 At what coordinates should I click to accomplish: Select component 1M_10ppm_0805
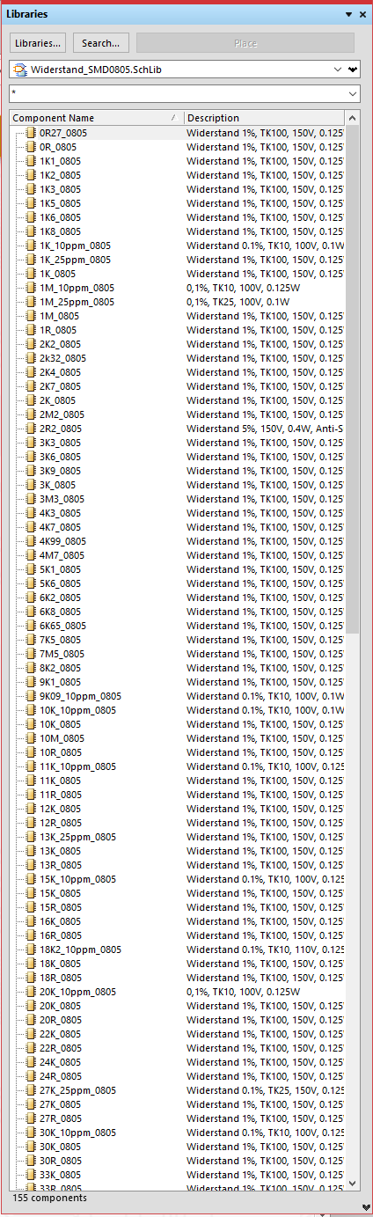click(77, 288)
